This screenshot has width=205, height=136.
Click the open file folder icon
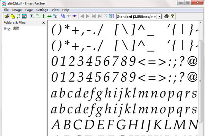pos(7,16)
